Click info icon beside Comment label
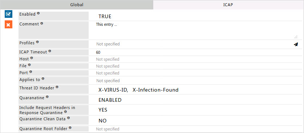Image resolution: width=304 pixels, height=133 pixels. point(42,23)
